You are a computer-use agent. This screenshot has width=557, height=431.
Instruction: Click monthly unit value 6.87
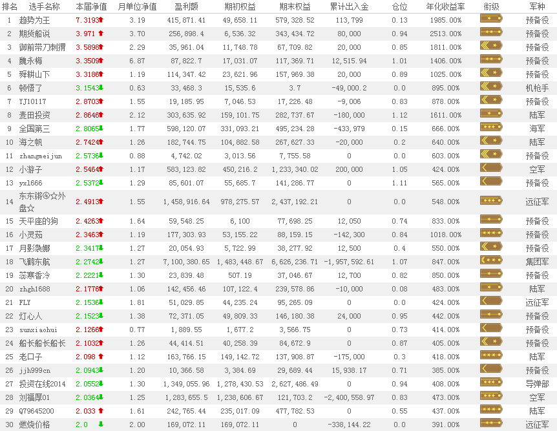(x=137, y=61)
